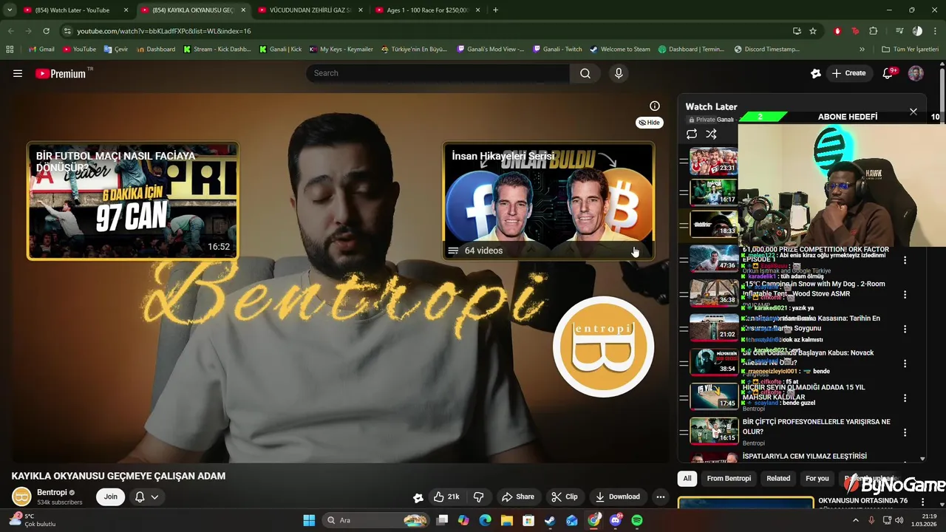This screenshot has width=946, height=532.
Task: Select the Related filter chip
Action: pos(778,478)
